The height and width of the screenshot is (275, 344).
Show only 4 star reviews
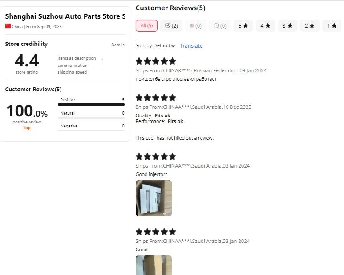click(x=266, y=26)
